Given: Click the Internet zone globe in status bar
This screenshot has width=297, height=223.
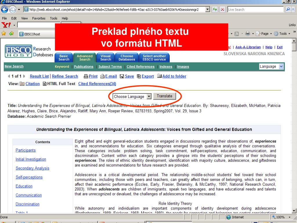Looking at the screenshot, I should [x=229, y=217].
